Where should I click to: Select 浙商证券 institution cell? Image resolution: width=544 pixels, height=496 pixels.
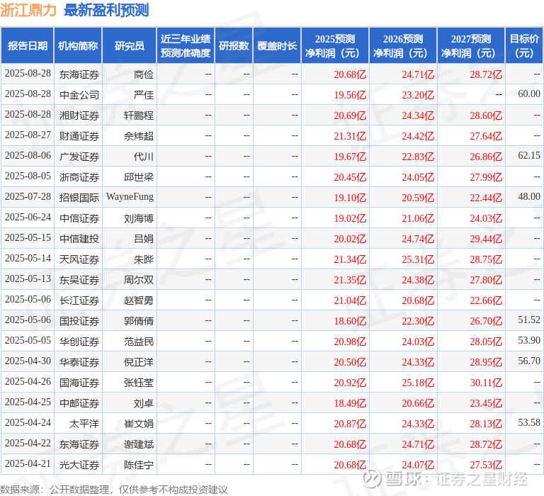(x=79, y=177)
